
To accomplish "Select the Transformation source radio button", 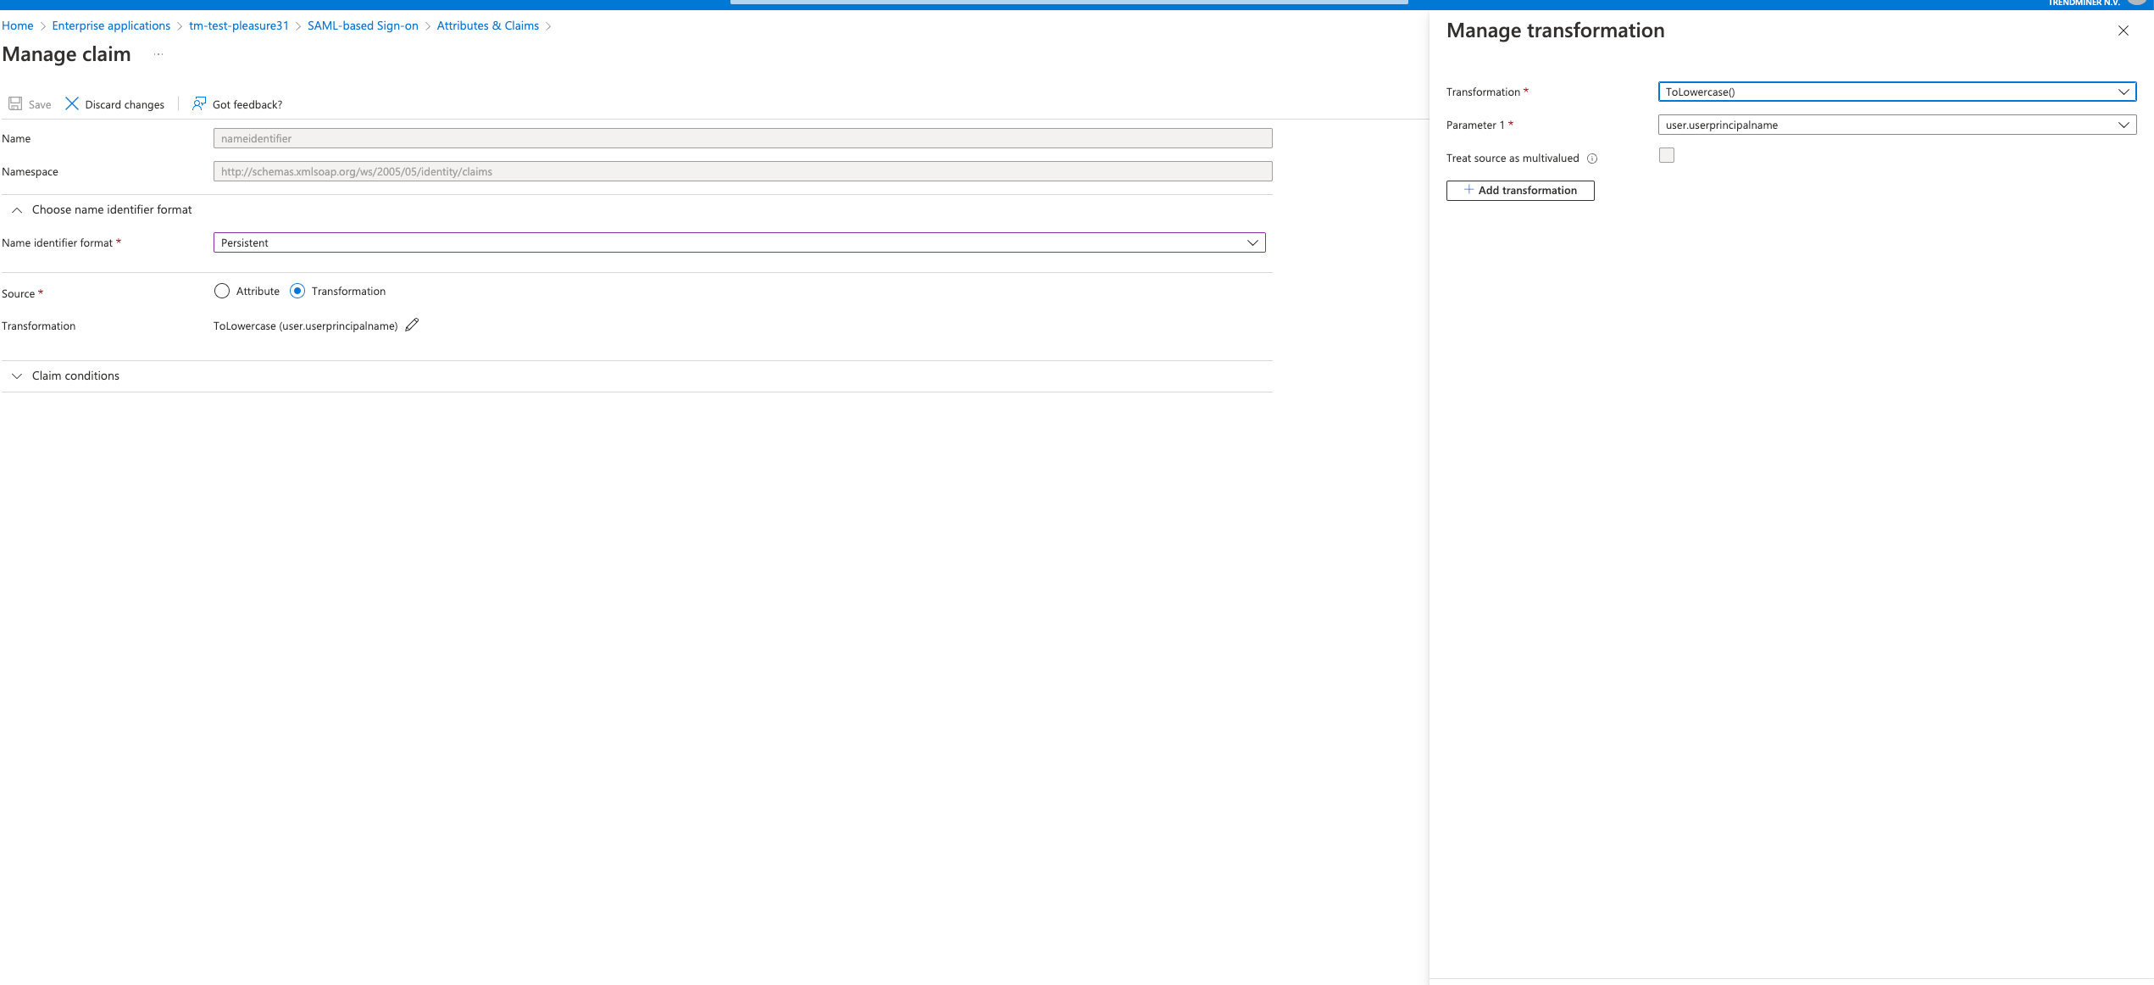I will [x=297, y=291].
